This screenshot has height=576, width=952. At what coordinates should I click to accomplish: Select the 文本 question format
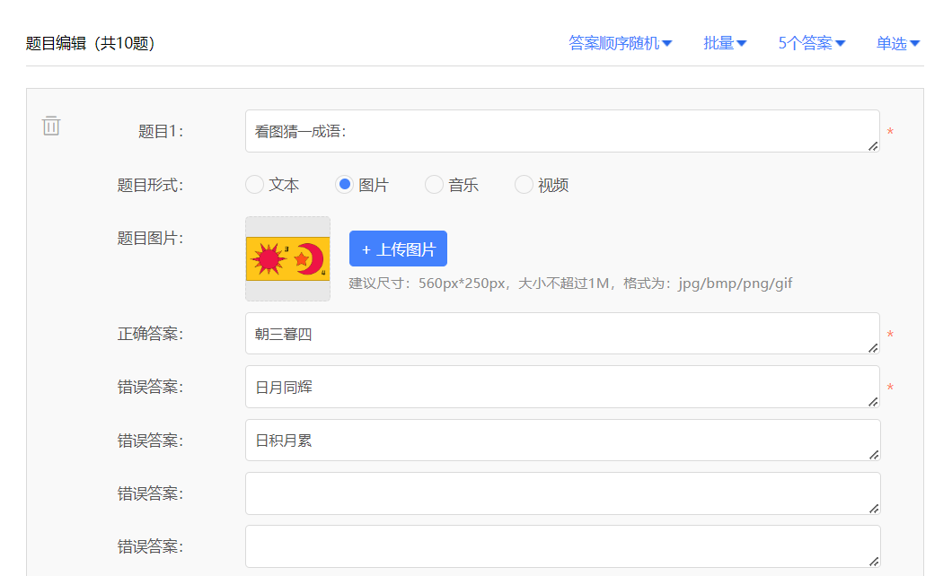pos(253,184)
